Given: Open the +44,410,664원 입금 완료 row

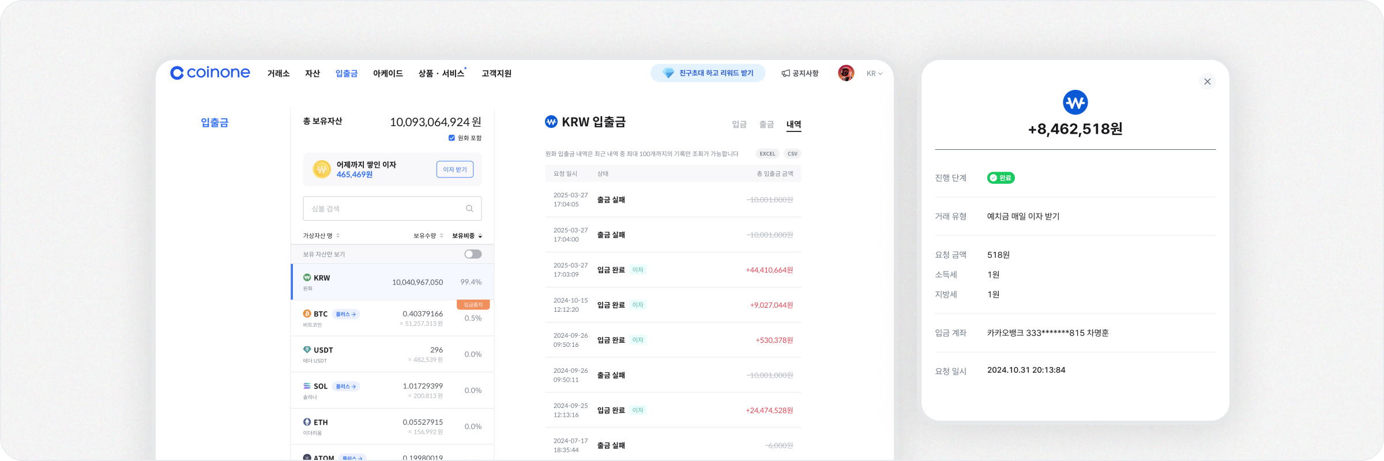Looking at the screenshot, I should click(x=673, y=270).
